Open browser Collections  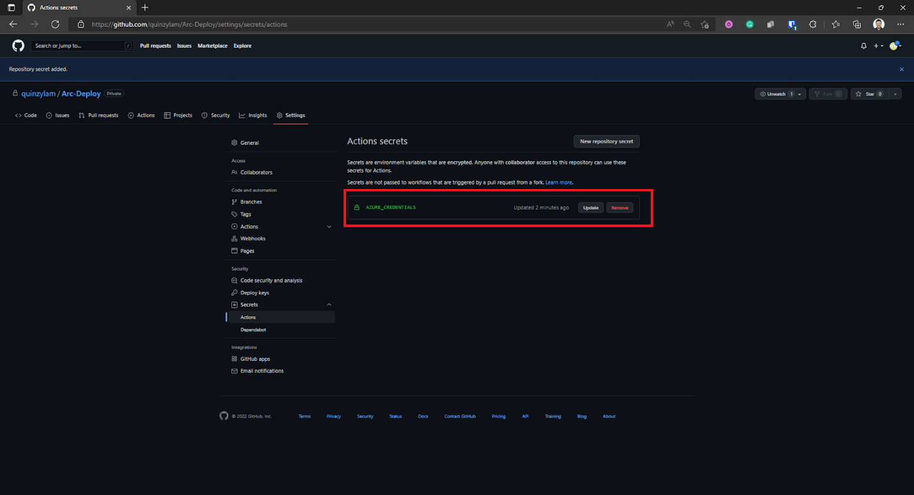point(857,24)
